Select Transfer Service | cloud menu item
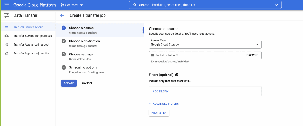This screenshot has width=303, height=126. click(x=28, y=27)
